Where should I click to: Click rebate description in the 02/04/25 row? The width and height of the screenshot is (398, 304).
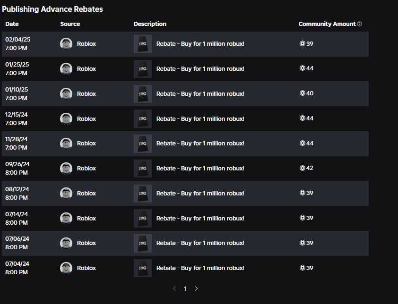200,44
